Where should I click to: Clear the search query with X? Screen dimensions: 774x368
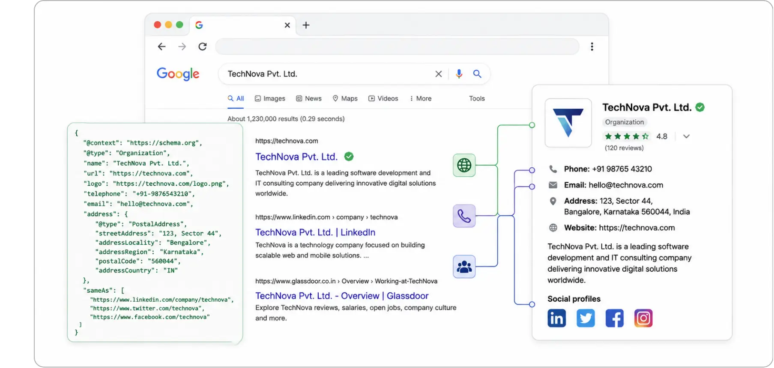coord(439,74)
